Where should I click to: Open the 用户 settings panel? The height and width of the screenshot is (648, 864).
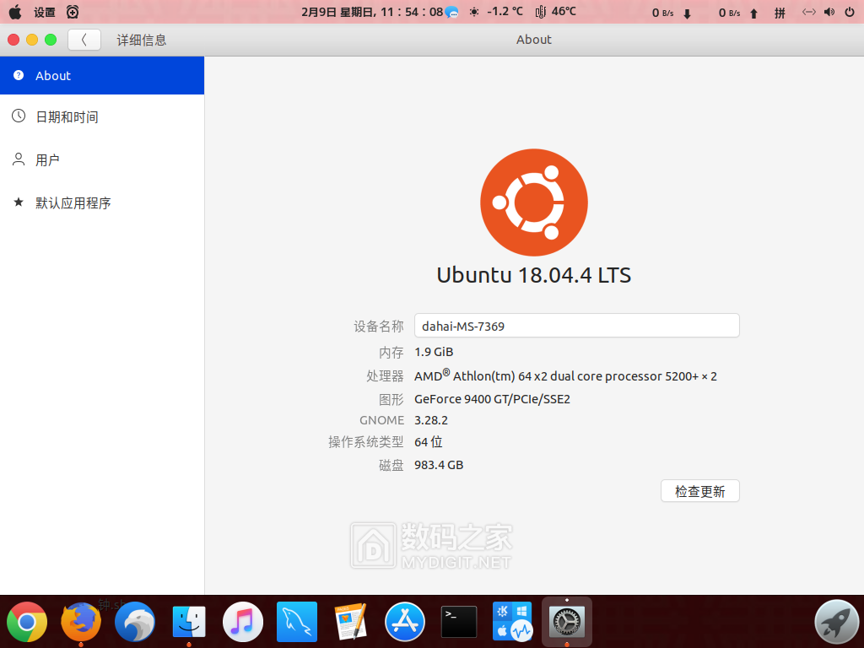tap(101, 160)
